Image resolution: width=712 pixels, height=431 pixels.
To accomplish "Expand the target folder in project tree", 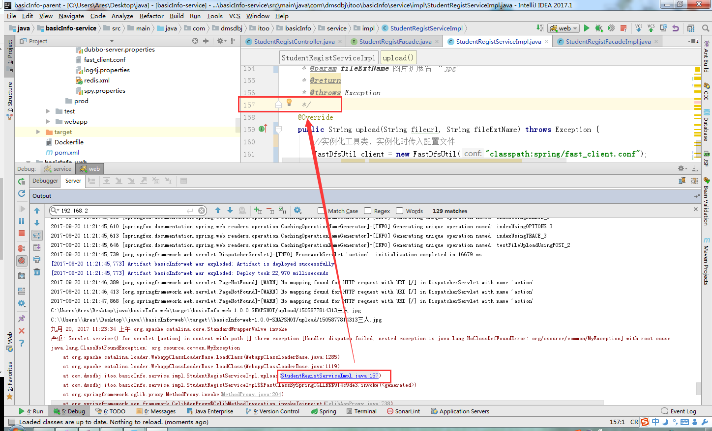I will pyautogui.click(x=38, y=132).
